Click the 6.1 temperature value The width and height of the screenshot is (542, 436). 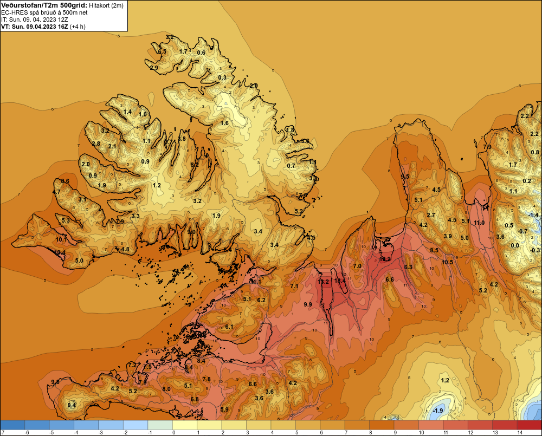229,327
